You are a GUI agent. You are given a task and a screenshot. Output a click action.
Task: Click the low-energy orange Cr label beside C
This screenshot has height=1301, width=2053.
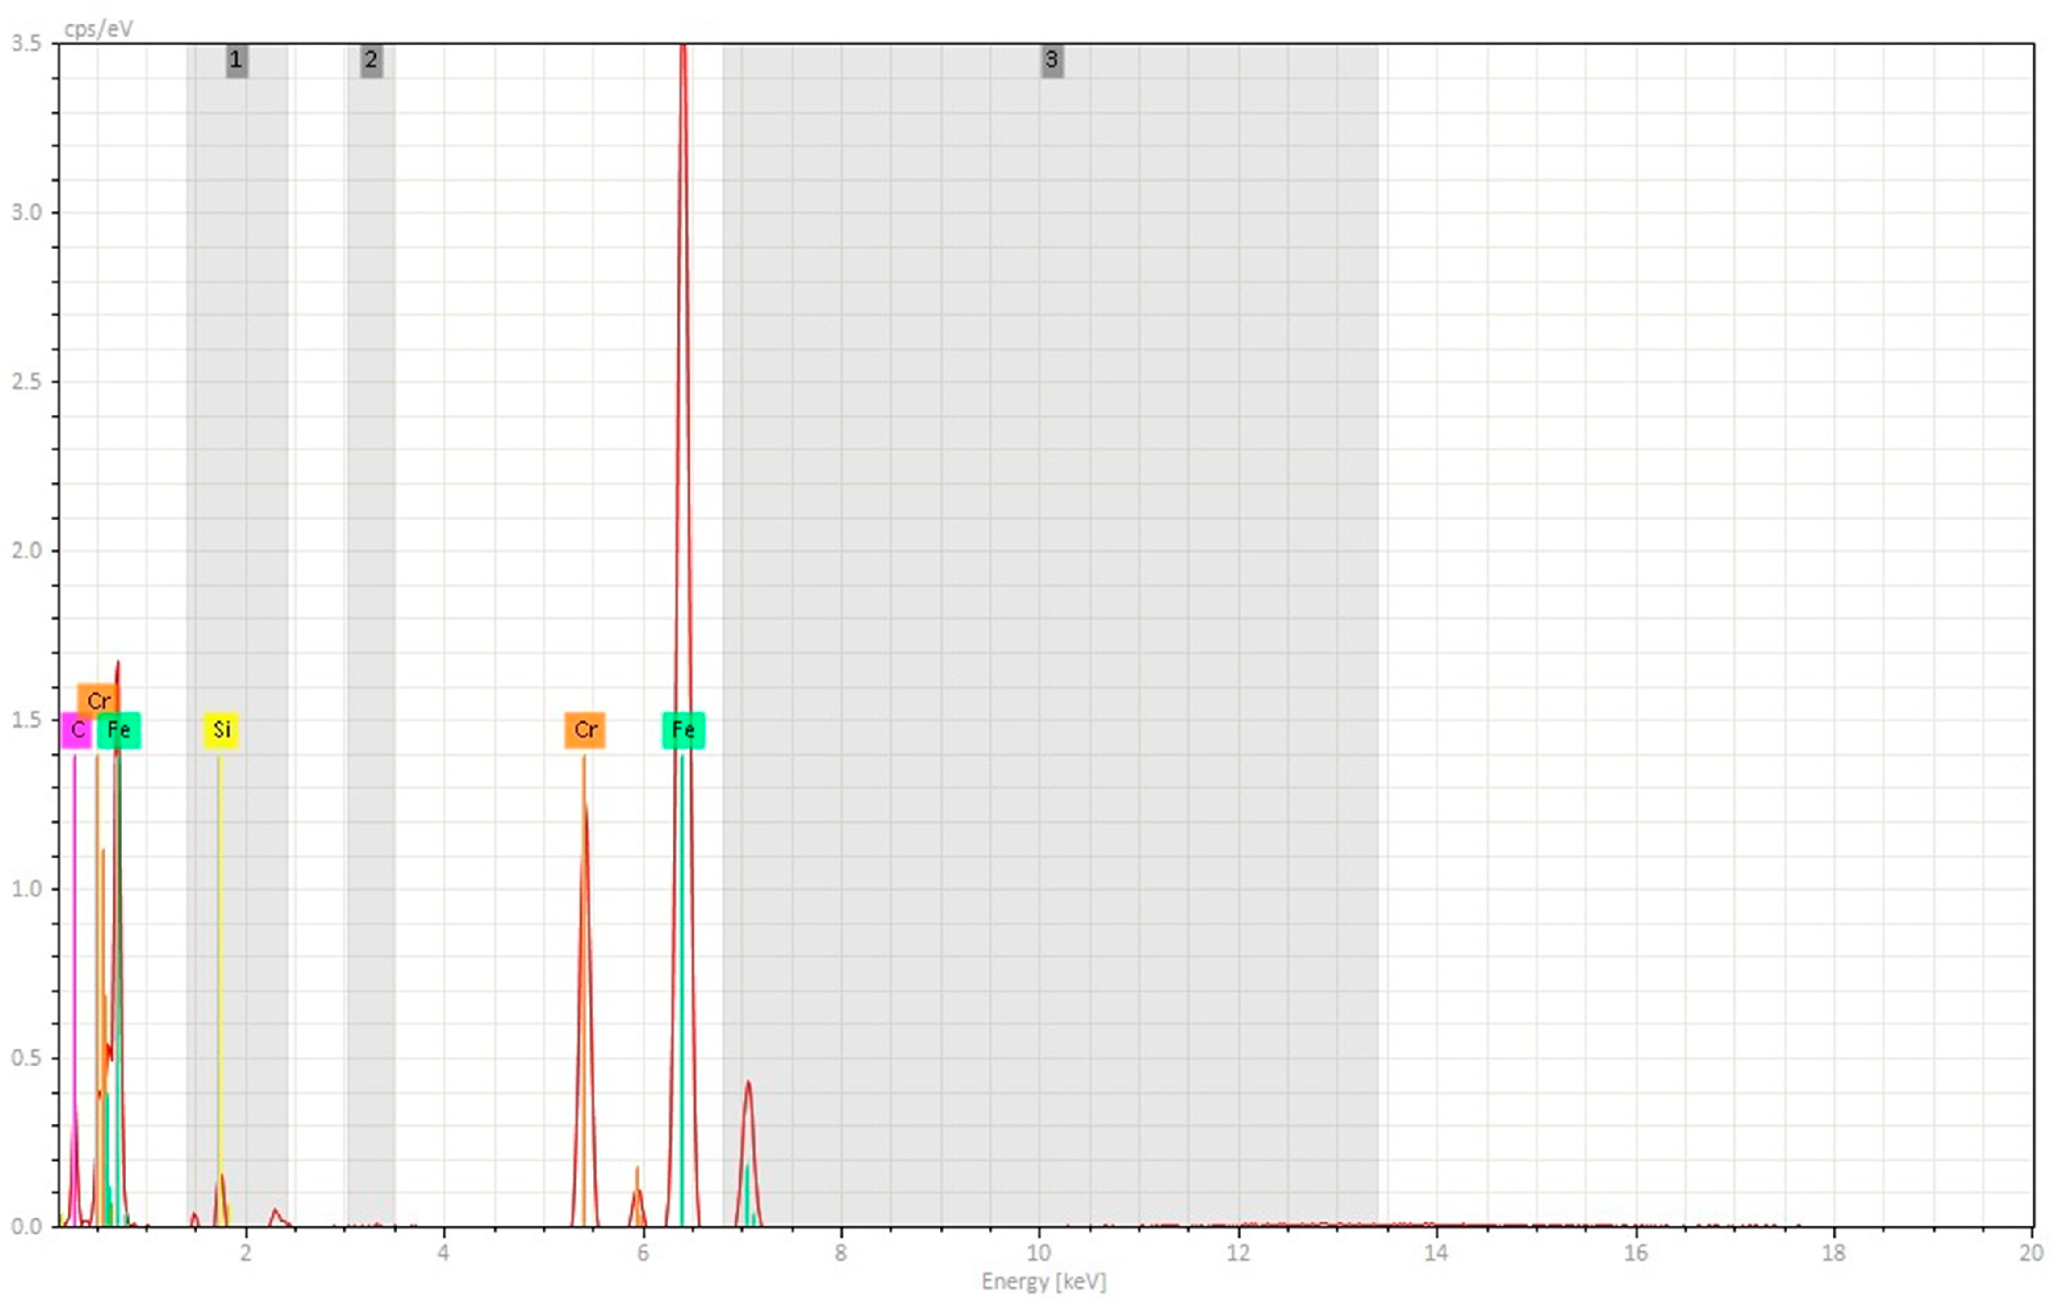pos(98,701)
